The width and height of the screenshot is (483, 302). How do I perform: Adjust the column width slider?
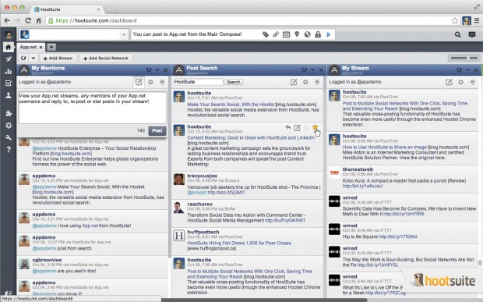click(464, 58)
